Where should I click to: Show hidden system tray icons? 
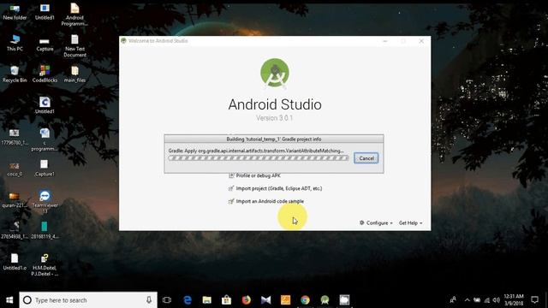[x=468, y=300]
